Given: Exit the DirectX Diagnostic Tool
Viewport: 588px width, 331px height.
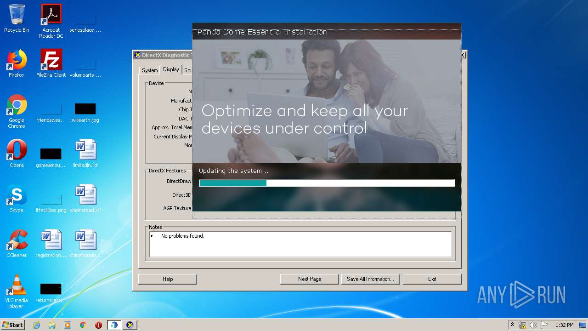Looking at the screenshot, I should pos(432,279).
